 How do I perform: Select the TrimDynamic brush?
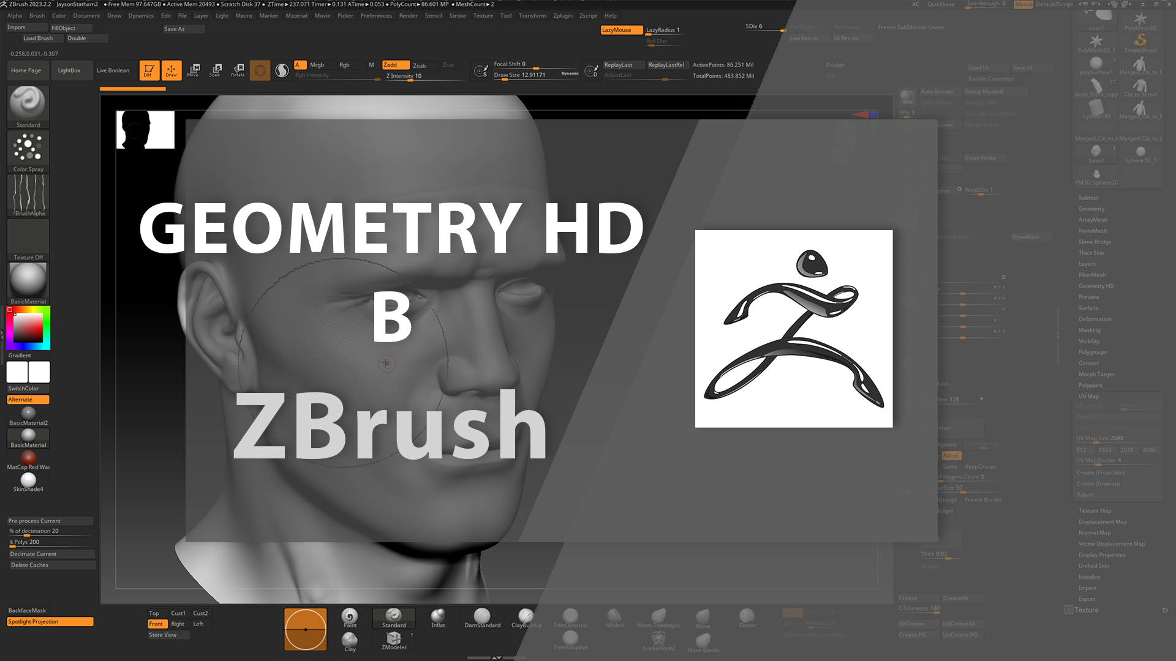(570, 618)
